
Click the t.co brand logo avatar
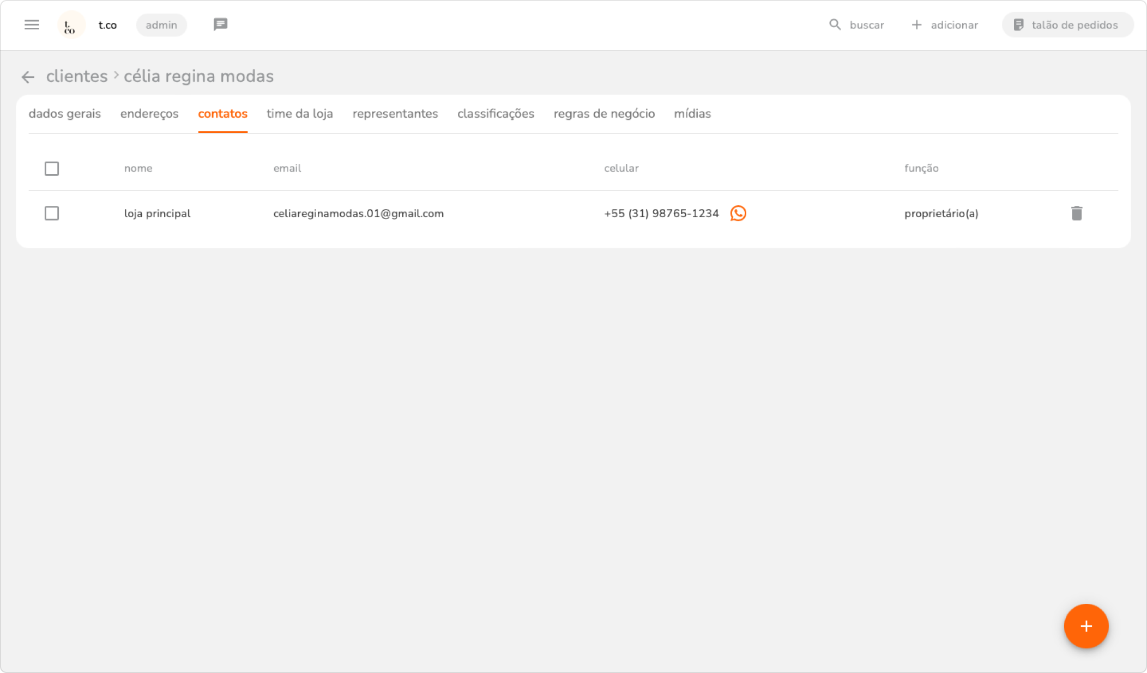71,26
